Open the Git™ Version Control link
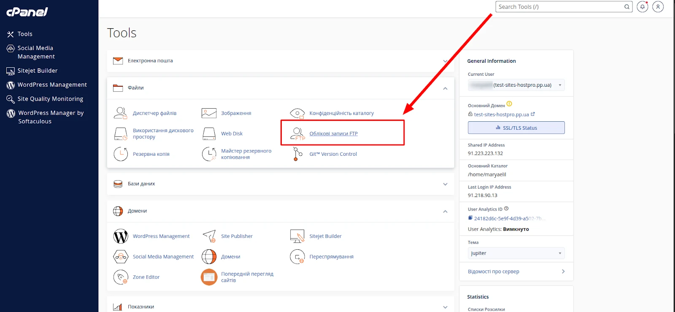675x312 pixels. pyautogui.click(x=333, y=154)
